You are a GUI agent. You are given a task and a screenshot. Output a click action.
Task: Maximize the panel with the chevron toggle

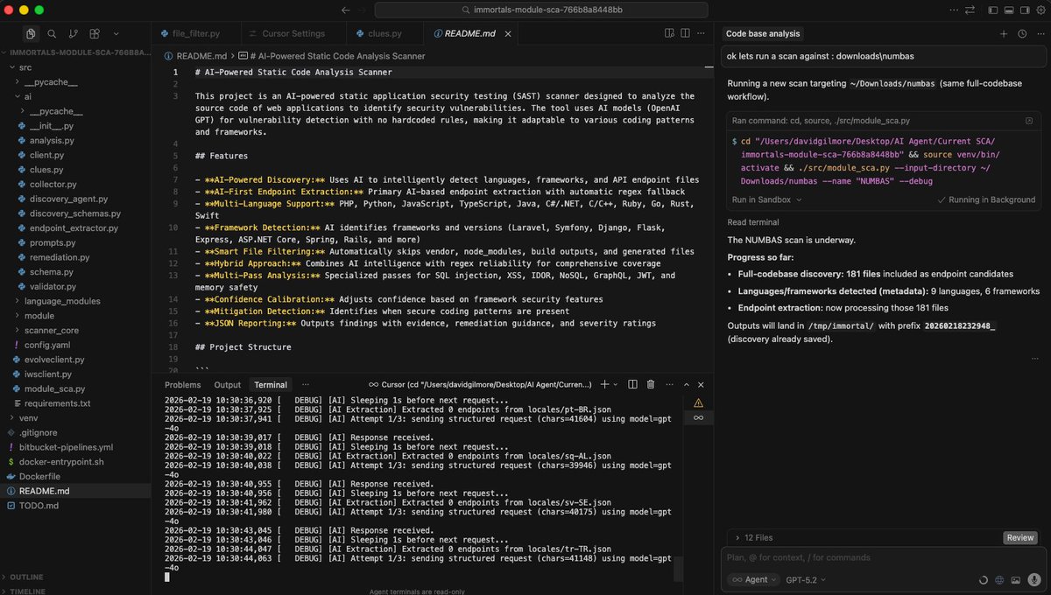pos(687,384)
